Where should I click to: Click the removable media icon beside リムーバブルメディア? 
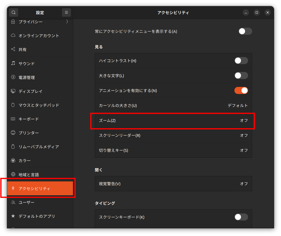[13, 146]
